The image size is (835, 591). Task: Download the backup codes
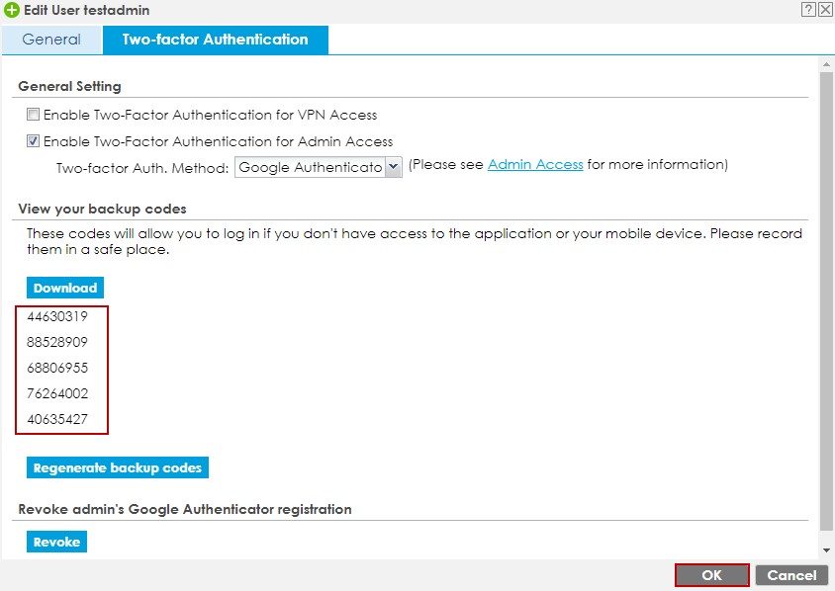click(65, 288)
